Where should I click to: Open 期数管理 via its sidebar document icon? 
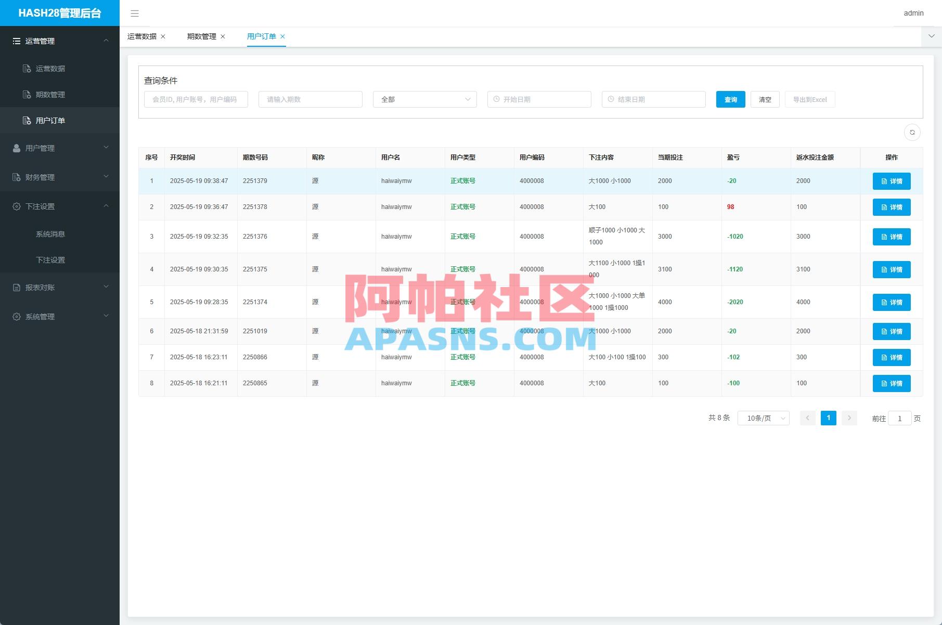27,94
